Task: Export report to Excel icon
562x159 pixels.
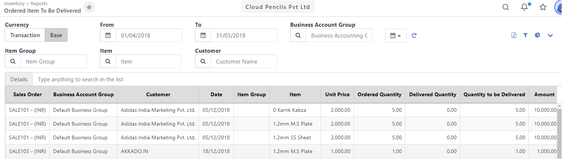Action: click(514, 35)
